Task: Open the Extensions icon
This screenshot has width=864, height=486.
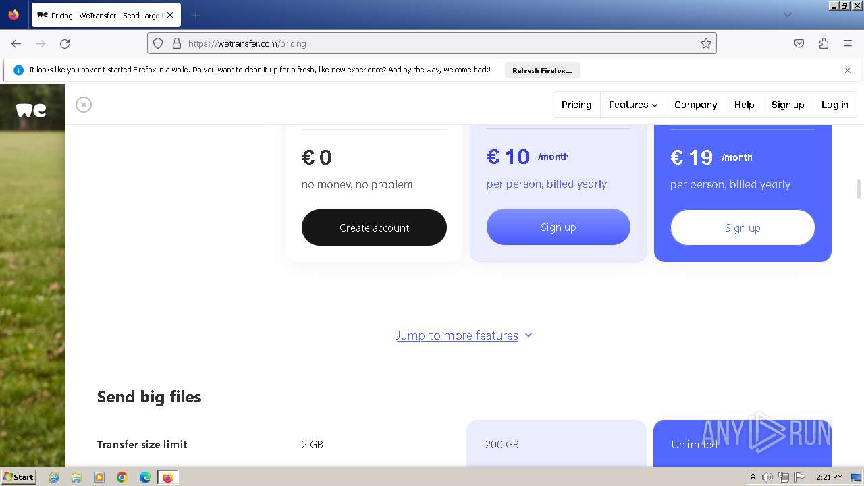Action: [823, 43]
